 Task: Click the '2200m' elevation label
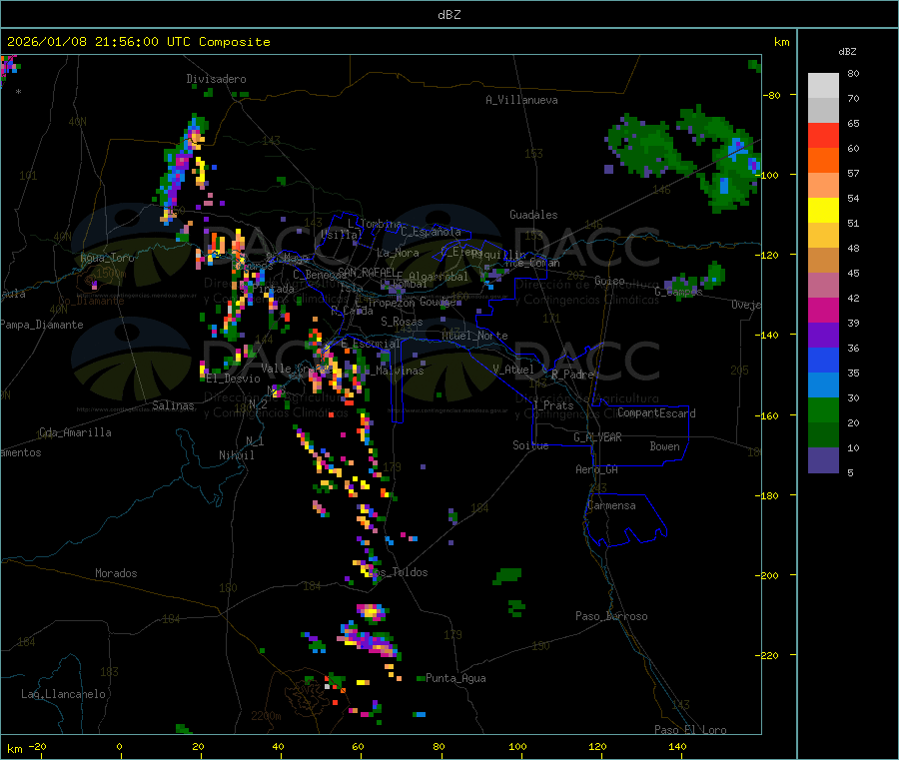tap(266, 716)
